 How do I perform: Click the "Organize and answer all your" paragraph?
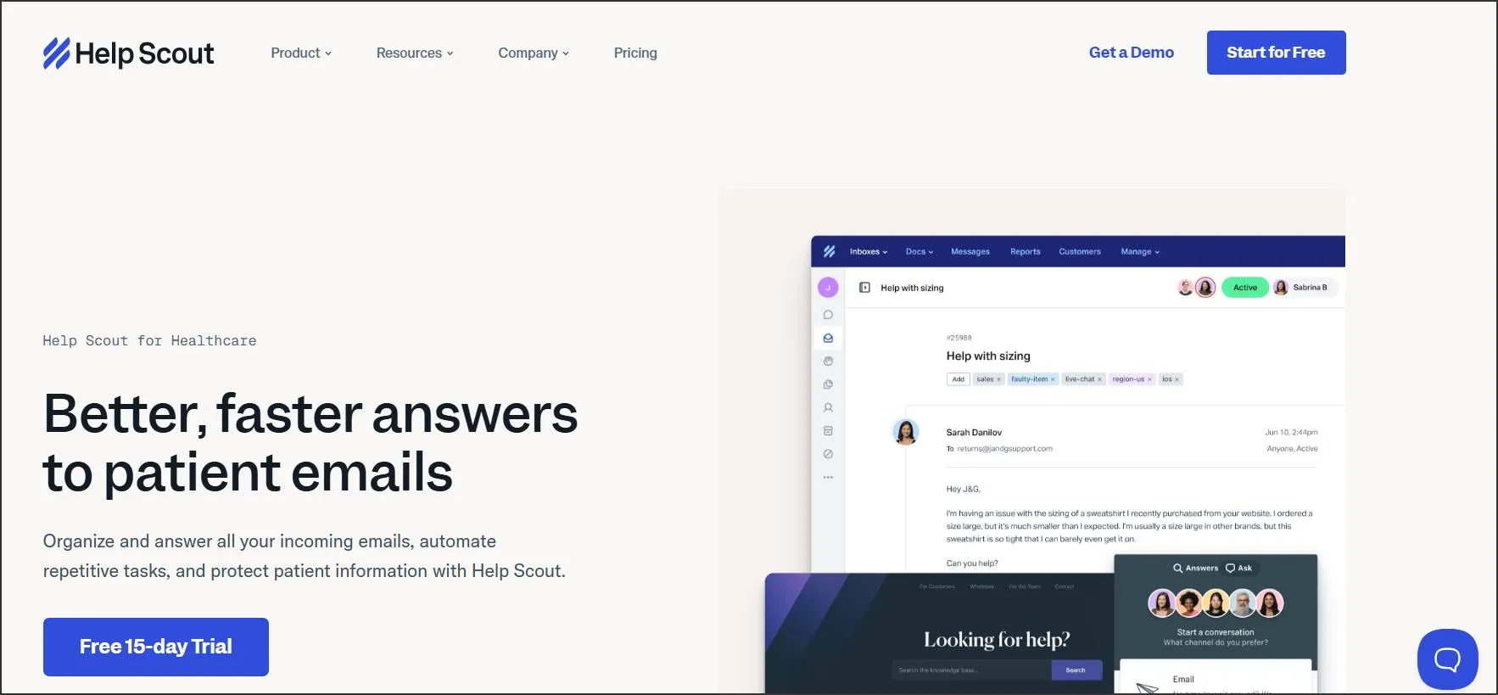(x=305, y=556)
